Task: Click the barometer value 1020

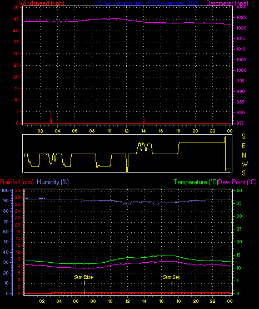Action: (241, 28)
